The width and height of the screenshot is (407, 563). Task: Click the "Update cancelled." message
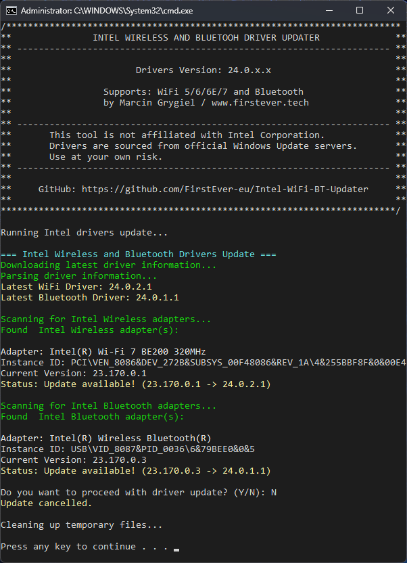[x=46, y=503]
